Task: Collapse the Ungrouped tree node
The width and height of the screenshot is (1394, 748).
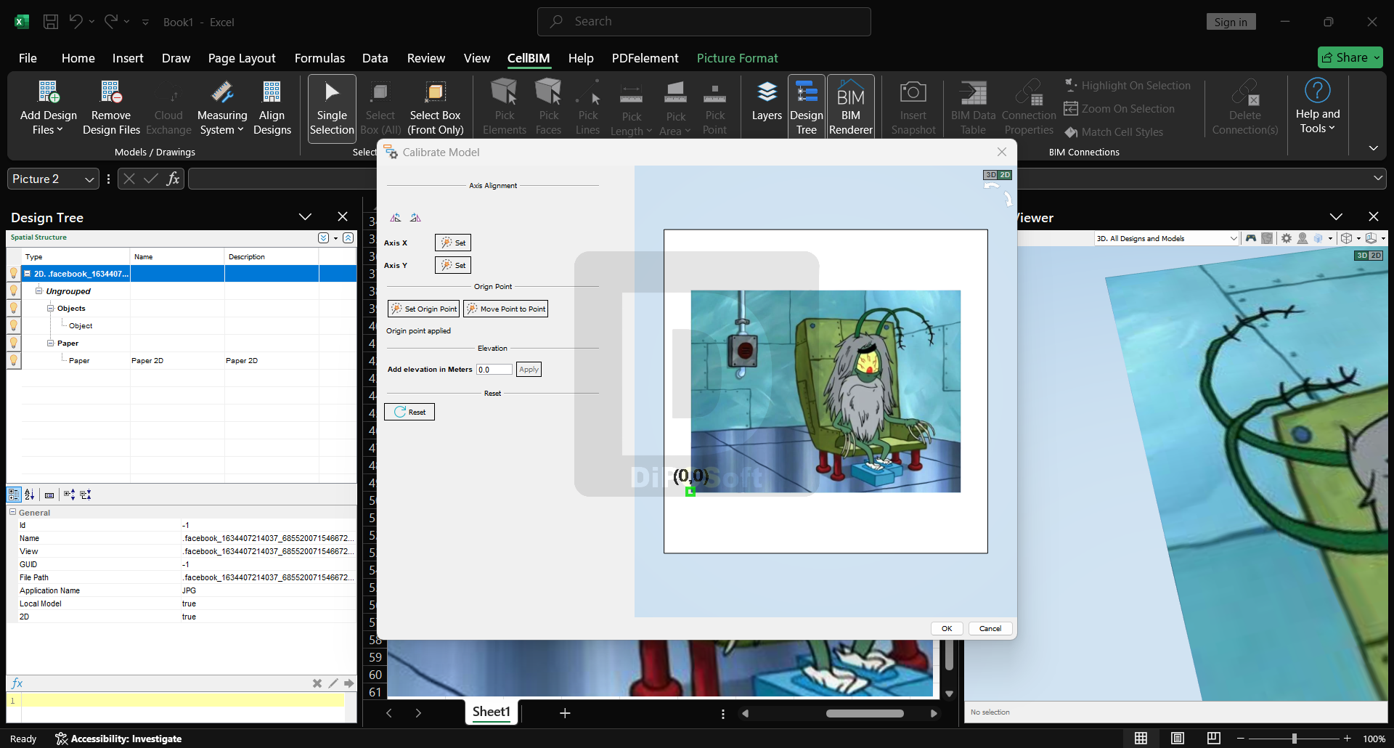Action: point(39,291)
